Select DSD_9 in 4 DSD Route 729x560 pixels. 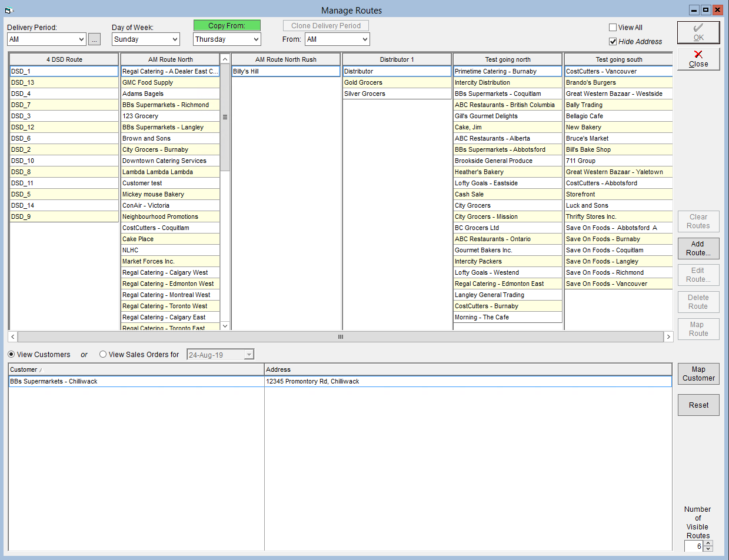(64, 216)
